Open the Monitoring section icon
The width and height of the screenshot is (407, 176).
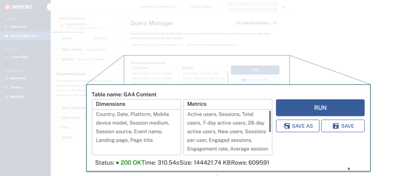[6, 96]
